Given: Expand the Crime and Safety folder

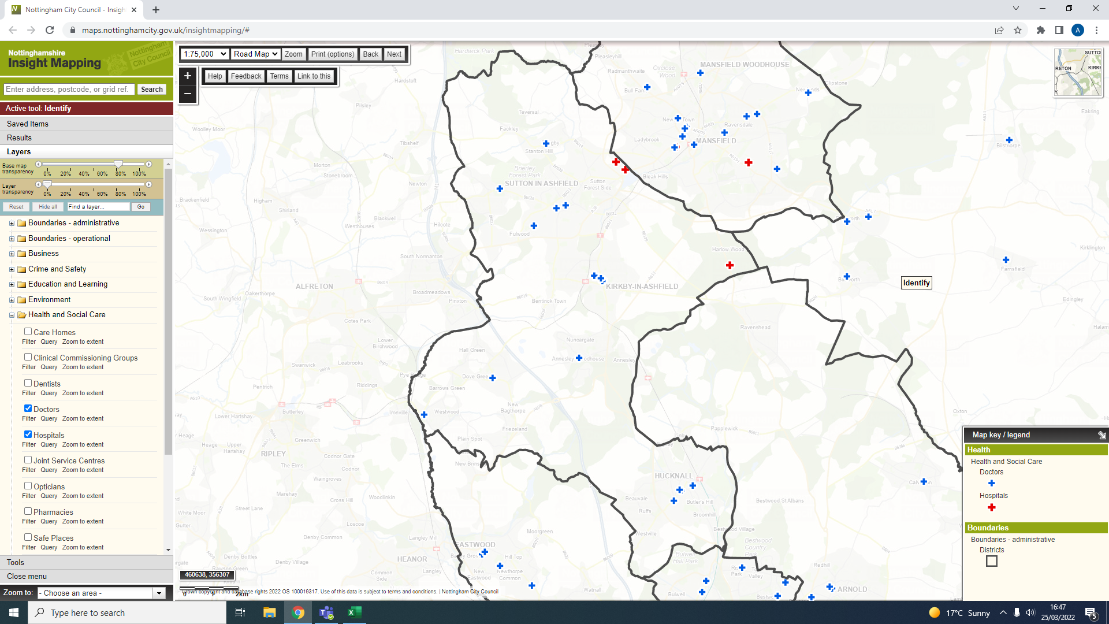Looking at the screenshot, I should point(12,269).
